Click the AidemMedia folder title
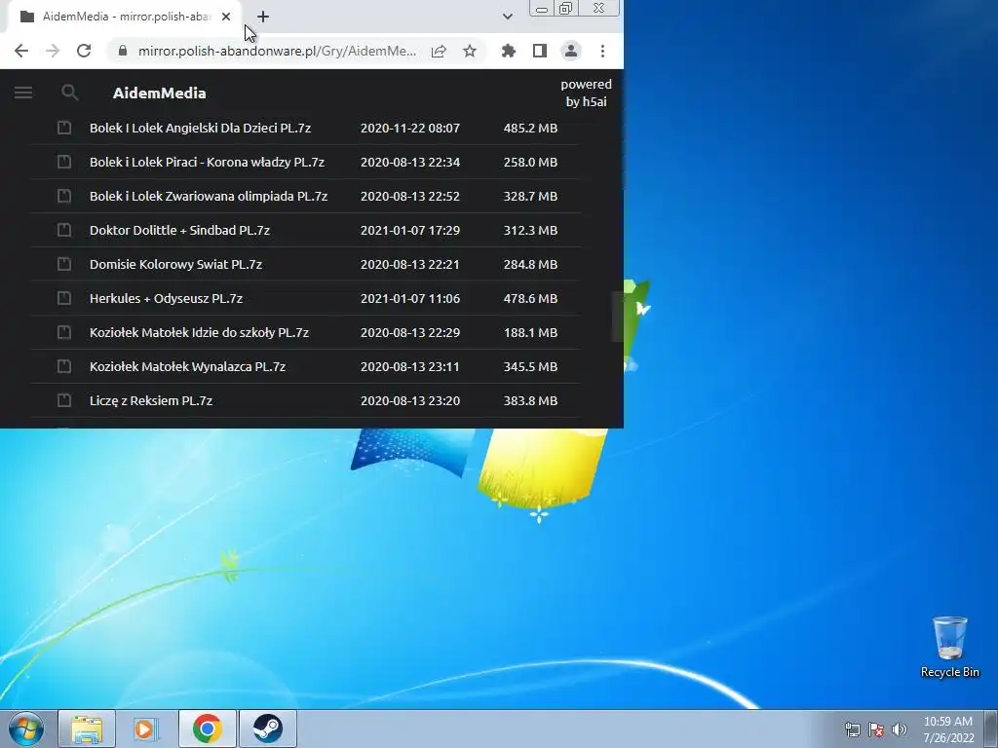 pos(159,93)
